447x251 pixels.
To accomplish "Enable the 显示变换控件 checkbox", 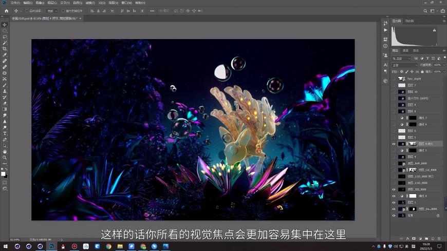I will click(x=63, y=11).
